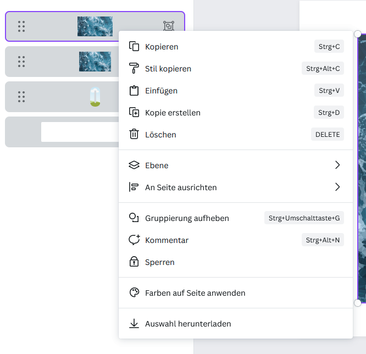Select the second ocean image layer thumbnail
The width and height of the screenshot is (366, 354).
pos(95,61)
